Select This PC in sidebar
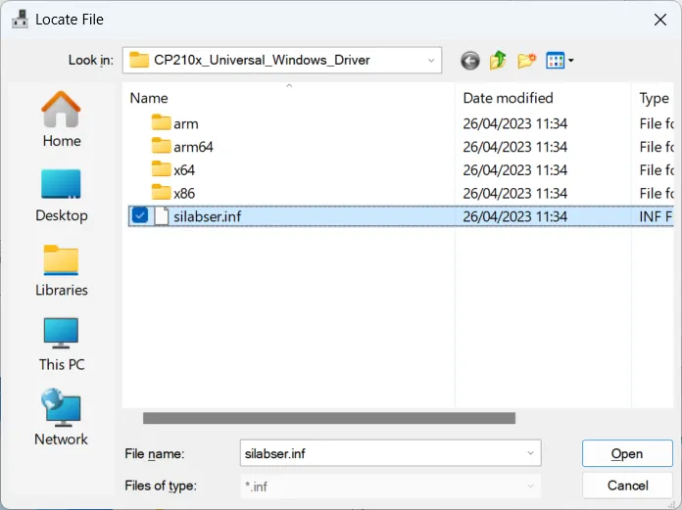Viewport: 682px width, 510px height. point(61,344)
